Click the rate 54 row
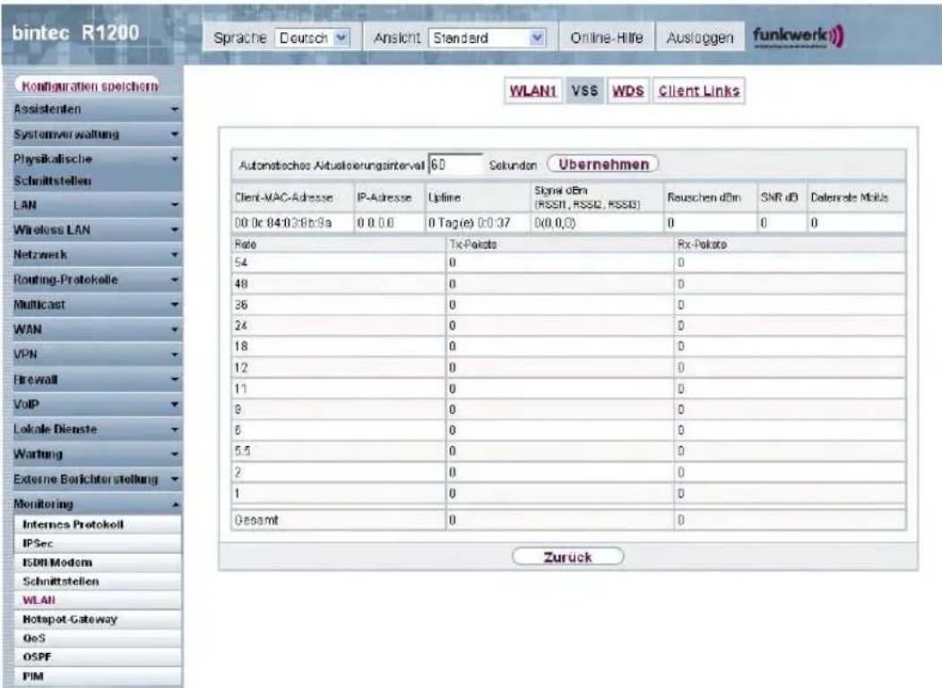This screenshot has height=688, width=942. click(568, 263)
